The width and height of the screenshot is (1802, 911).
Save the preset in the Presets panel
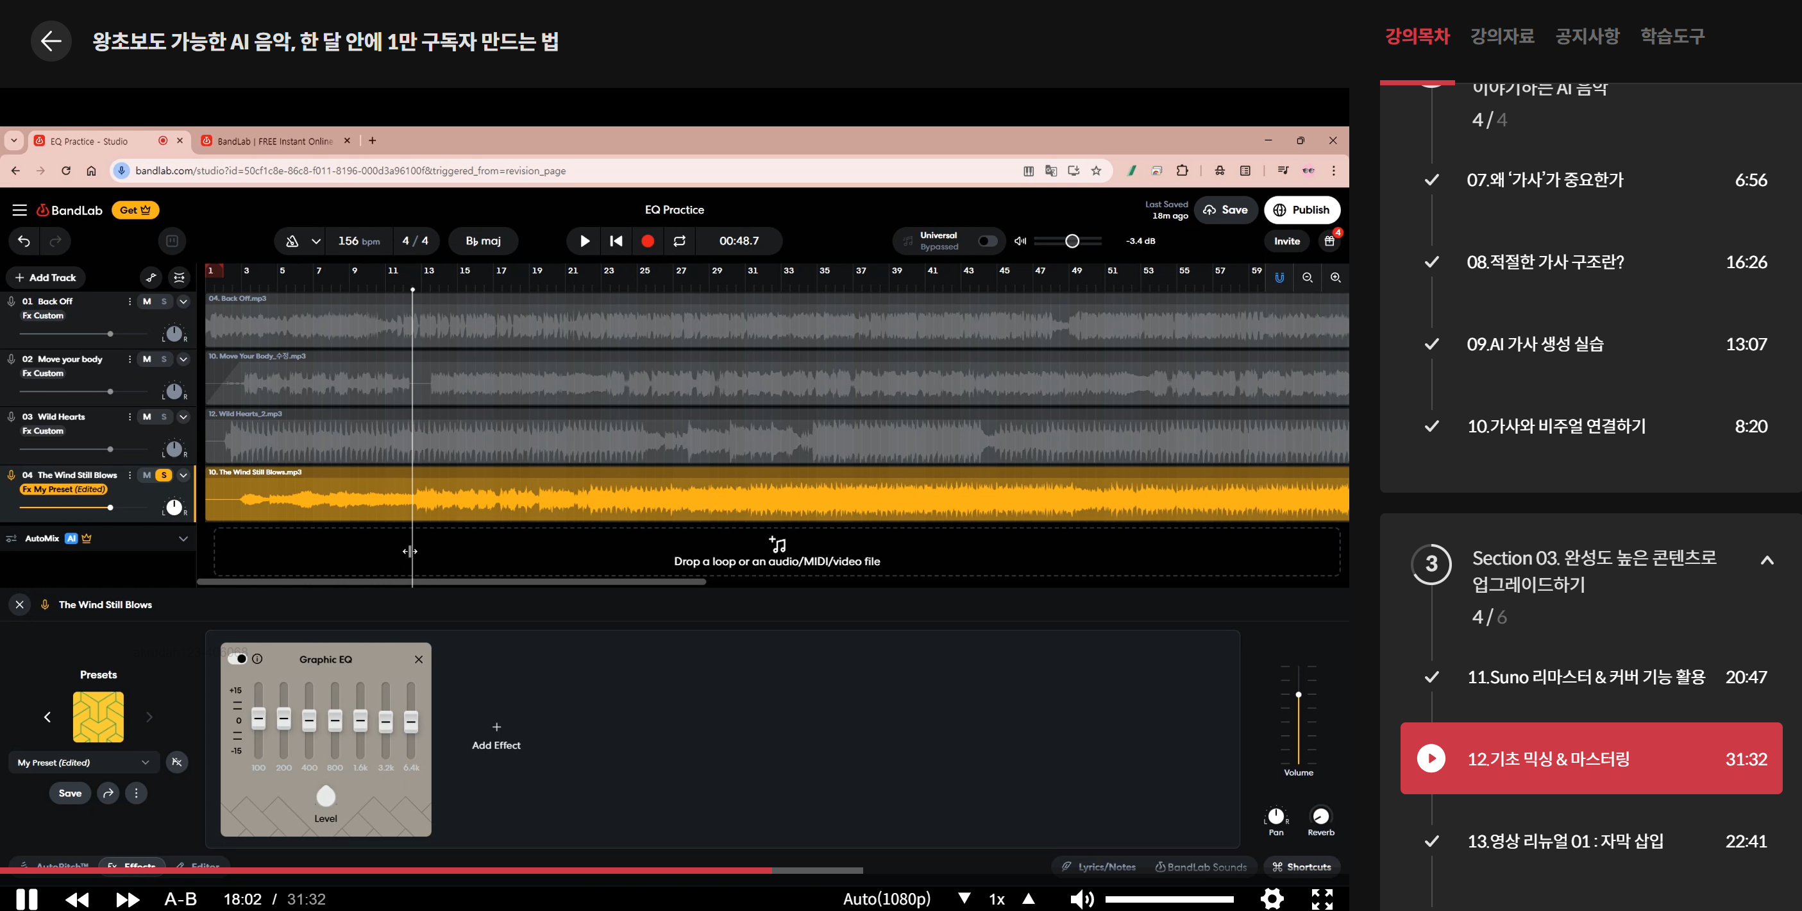pyautogui.click(x=70, y=794)
